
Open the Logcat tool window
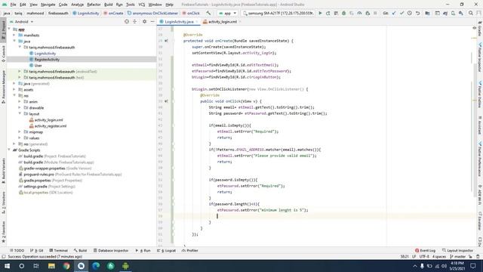click(166, 250)
